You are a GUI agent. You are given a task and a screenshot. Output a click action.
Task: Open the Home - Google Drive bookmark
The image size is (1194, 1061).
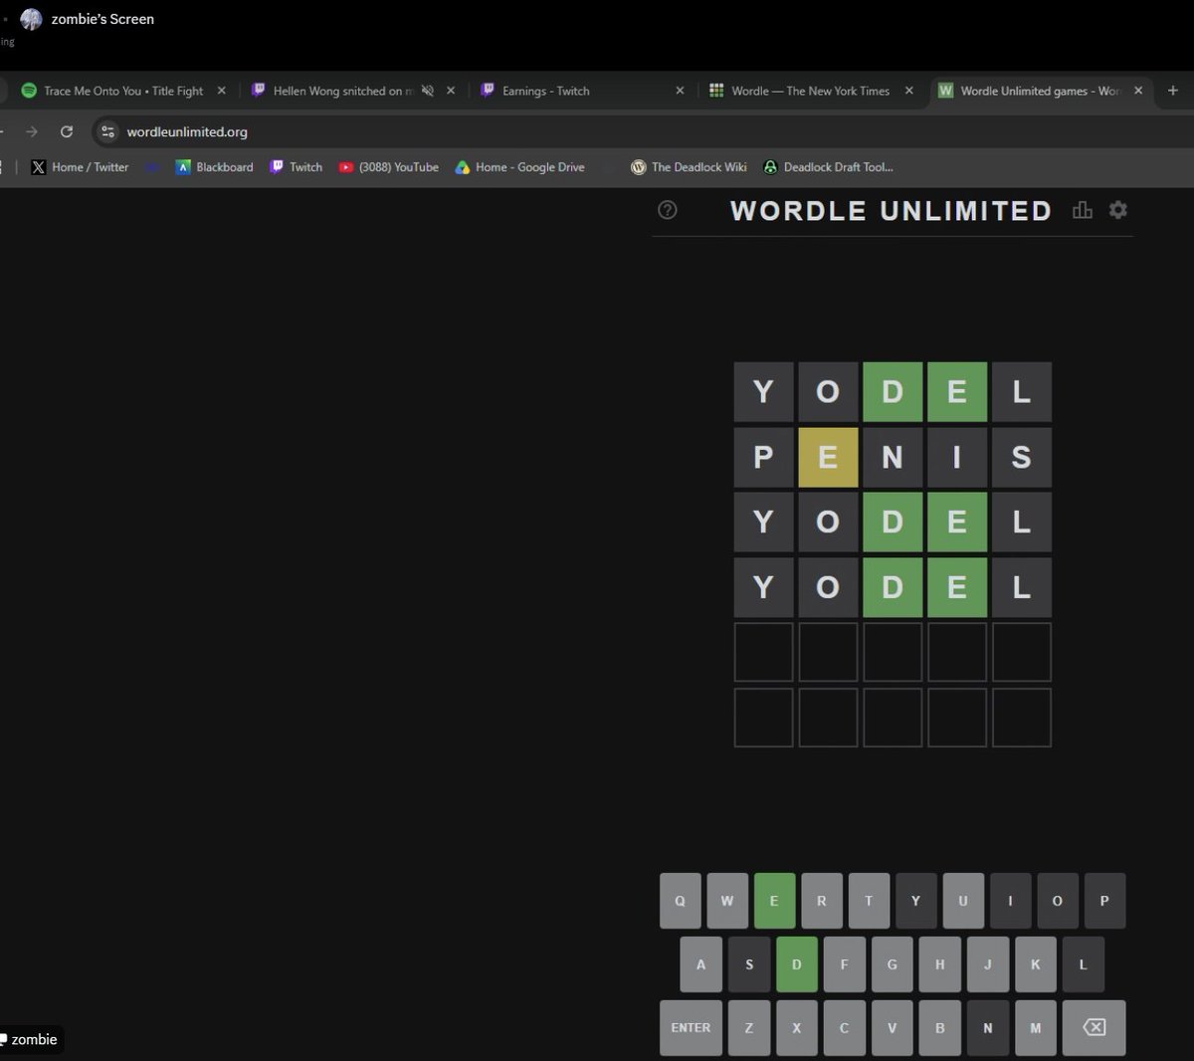point(519,167)
